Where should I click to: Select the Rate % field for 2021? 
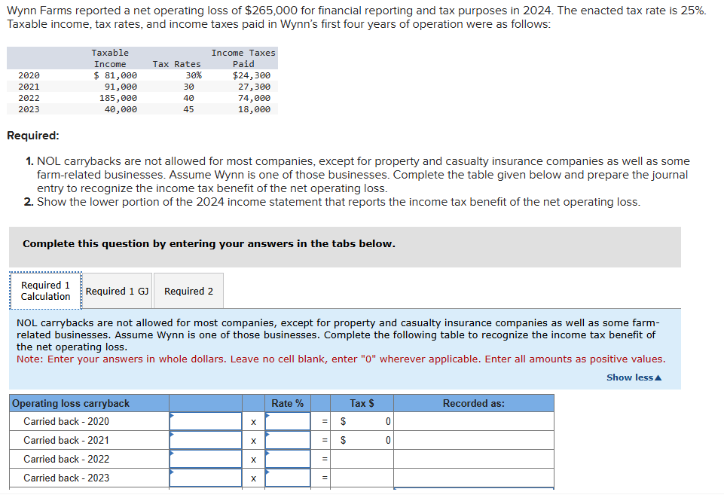click(x=288, y=441)
